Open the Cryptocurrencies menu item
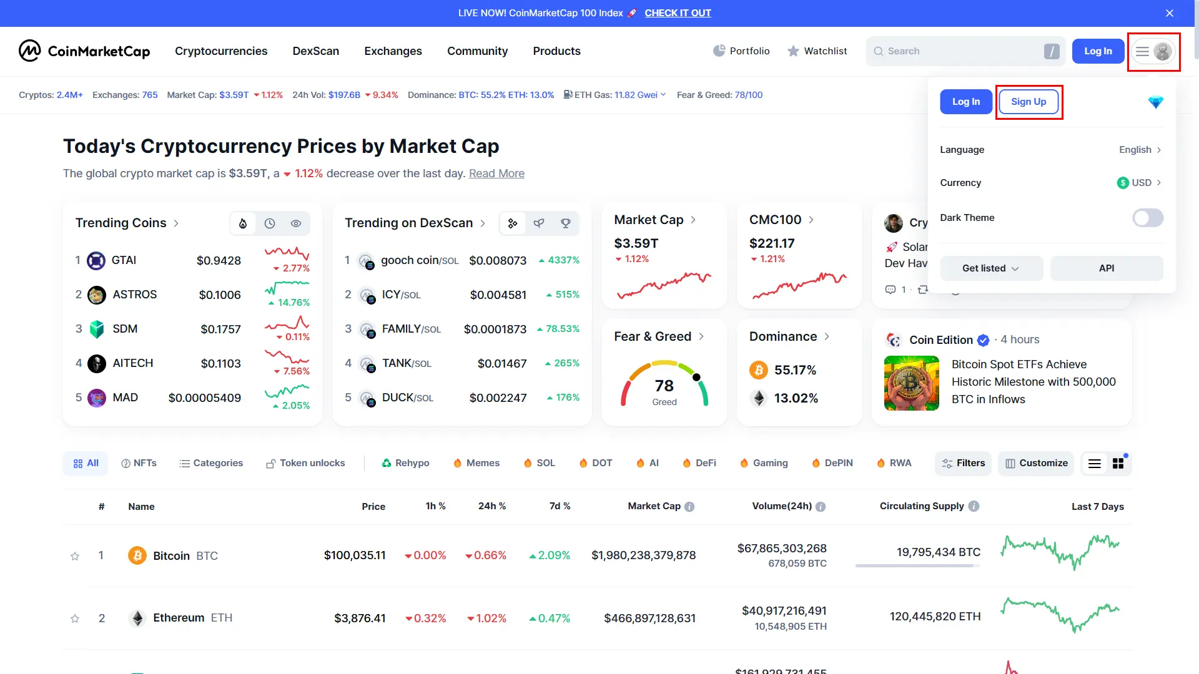This screenshot has height=674, width=1199. tap(220, 50)
